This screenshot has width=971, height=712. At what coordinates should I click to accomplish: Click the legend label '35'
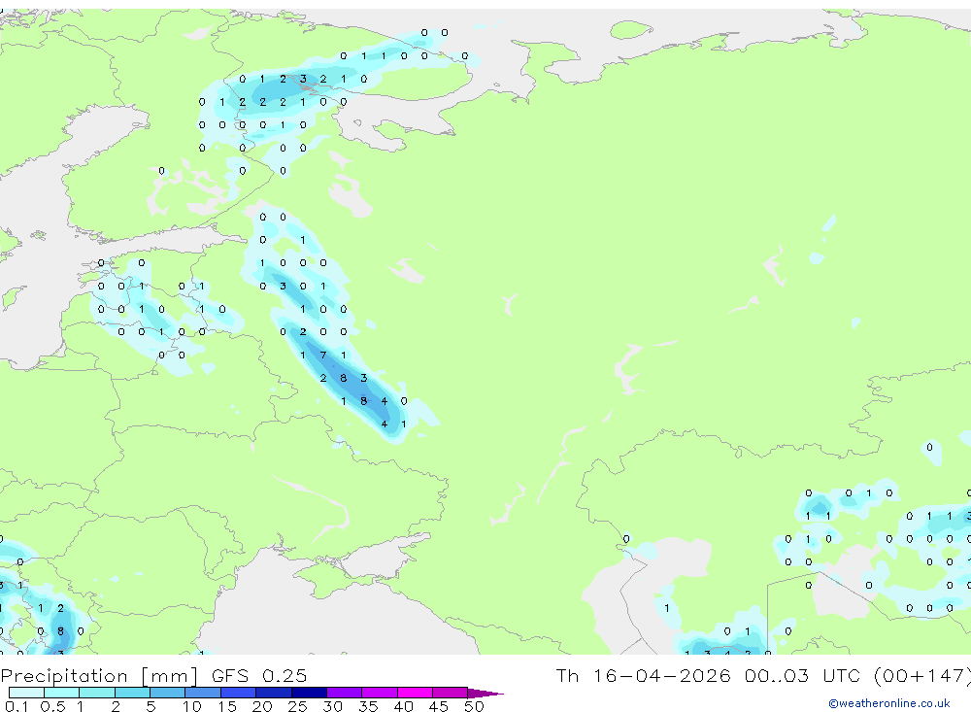coord(368,706)
